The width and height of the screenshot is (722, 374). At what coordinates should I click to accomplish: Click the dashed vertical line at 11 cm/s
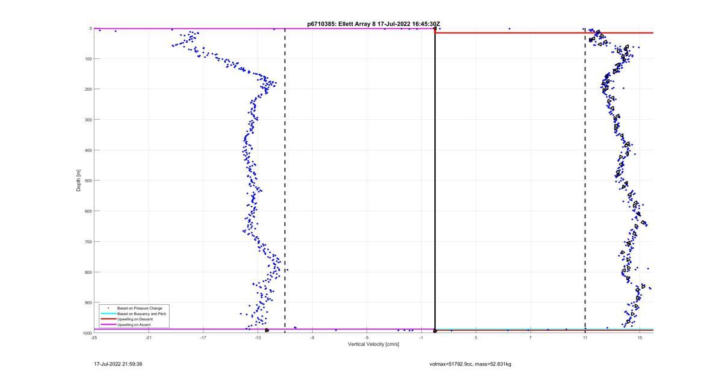coord(585,180)
